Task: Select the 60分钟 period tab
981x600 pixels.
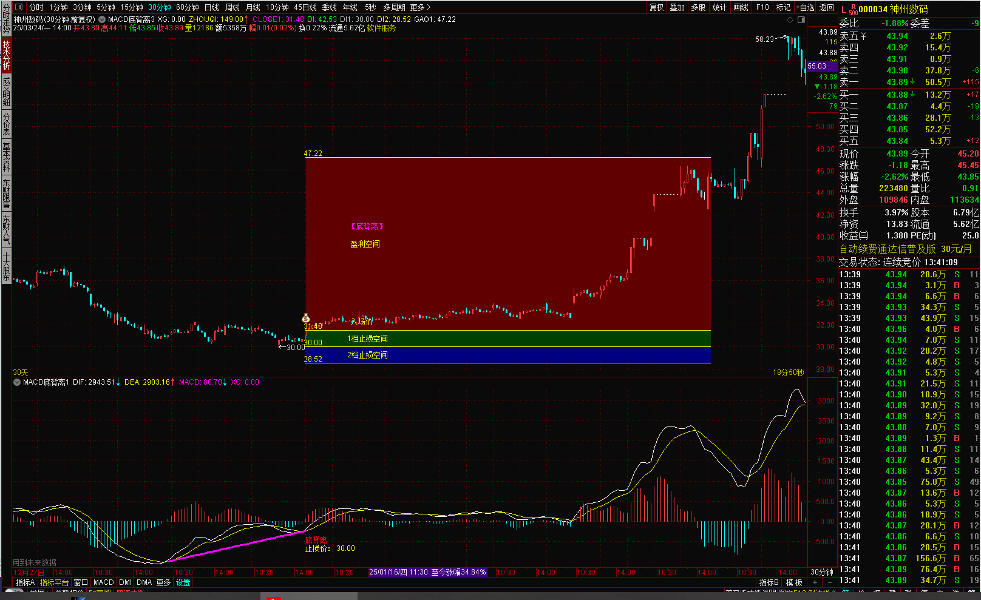Action: tap(188, 7)
